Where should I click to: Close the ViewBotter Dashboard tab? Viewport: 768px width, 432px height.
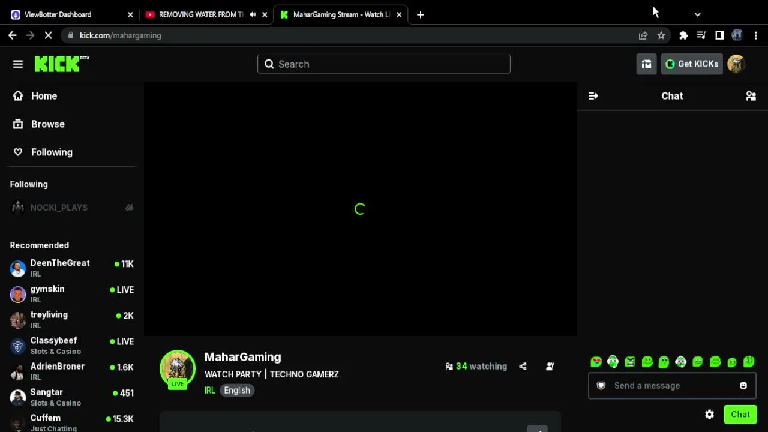click(130, 14)
